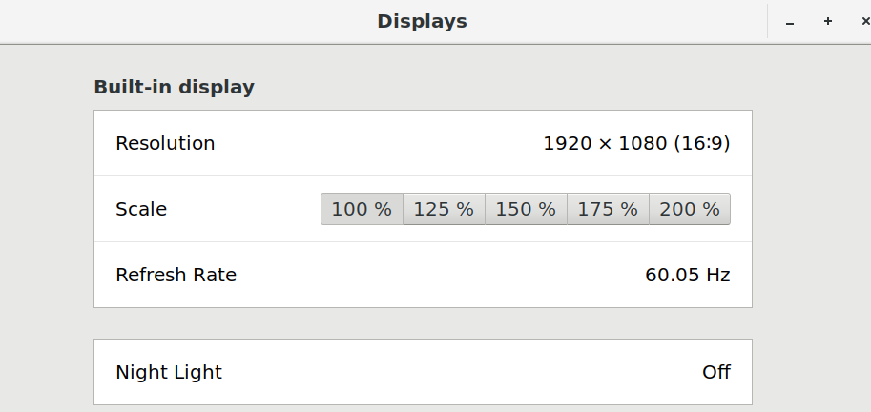
Task: Click the 1920 × 1080 (16:9) resolution value
Action: pos(636,143)
